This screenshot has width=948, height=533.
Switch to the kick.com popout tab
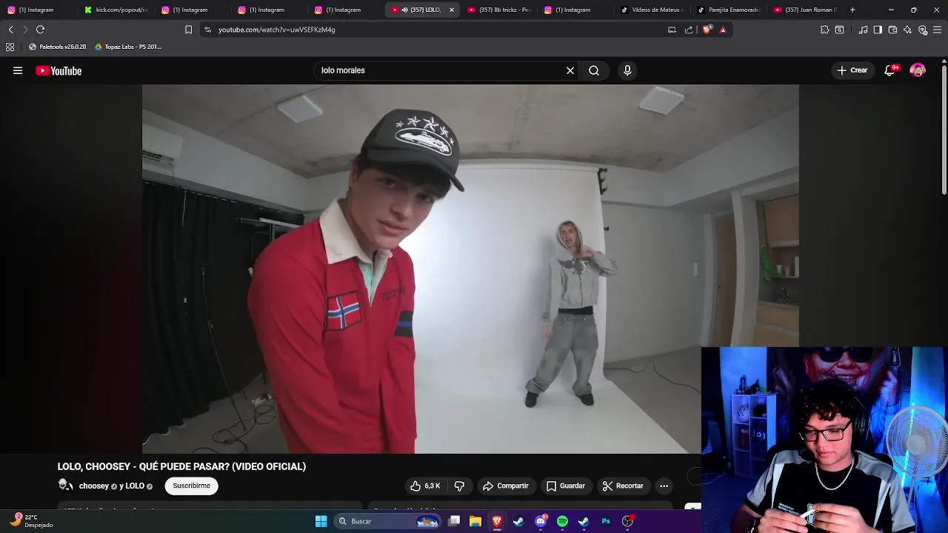pyautogui.click(x=116, y=10)
